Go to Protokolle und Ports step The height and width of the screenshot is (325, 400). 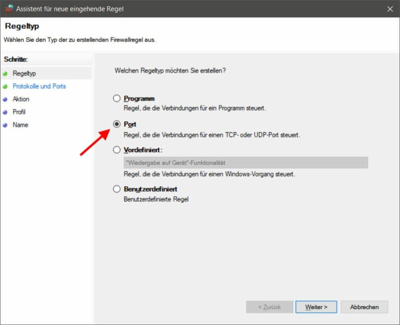point(39,86)
